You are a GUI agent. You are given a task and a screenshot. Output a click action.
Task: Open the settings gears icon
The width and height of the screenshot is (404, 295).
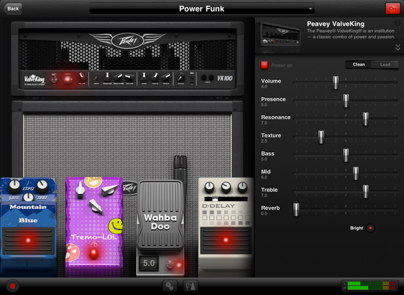pos(170,286)
